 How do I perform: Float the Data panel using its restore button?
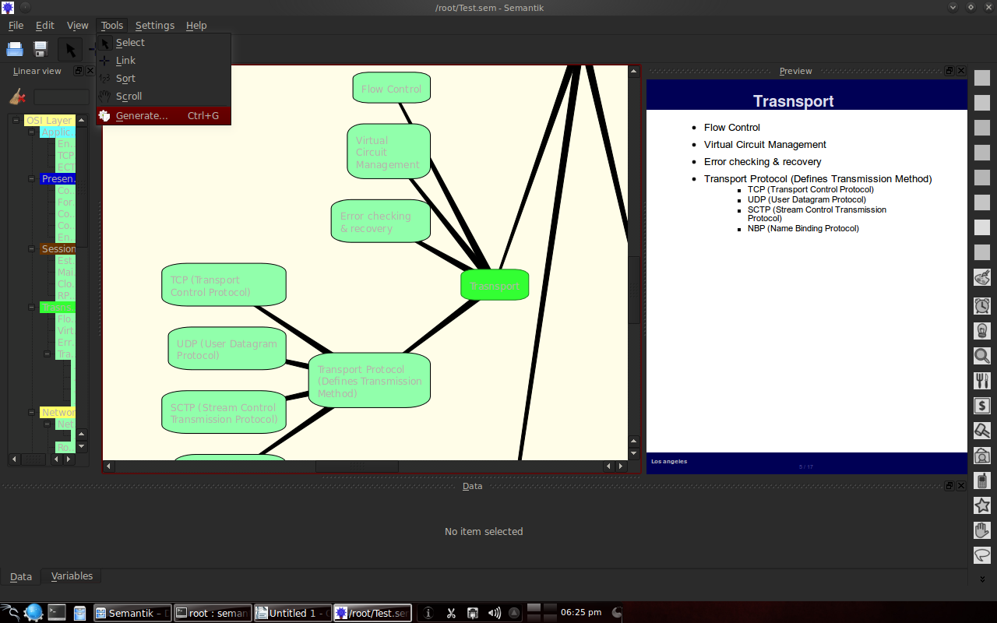949,485
